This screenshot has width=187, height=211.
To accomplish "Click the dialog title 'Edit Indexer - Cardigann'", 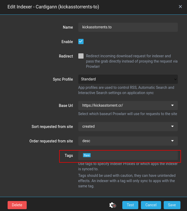I will coord(53,7).
